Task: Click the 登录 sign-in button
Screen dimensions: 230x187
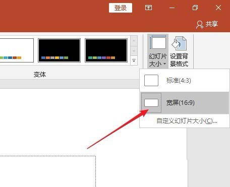Action: 121,8
